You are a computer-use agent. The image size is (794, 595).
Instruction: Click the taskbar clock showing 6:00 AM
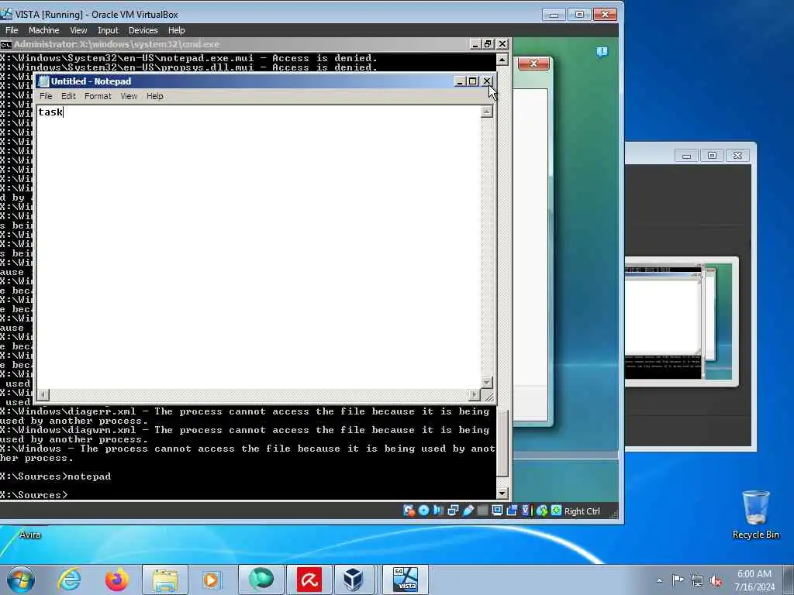[x=754, y=580]
